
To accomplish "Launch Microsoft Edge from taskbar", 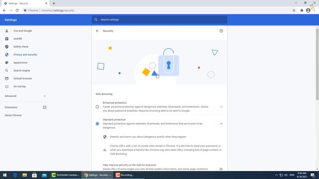I will click(15, 175).
